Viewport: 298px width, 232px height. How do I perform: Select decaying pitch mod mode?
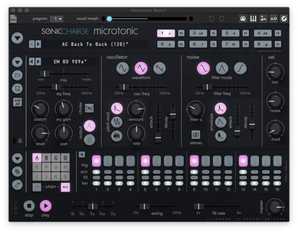(x=117, y=109)
